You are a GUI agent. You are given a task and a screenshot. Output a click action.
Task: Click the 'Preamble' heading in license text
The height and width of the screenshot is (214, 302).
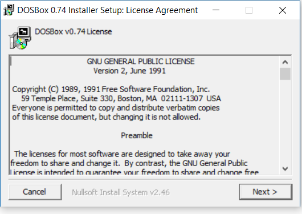[137, 135]
